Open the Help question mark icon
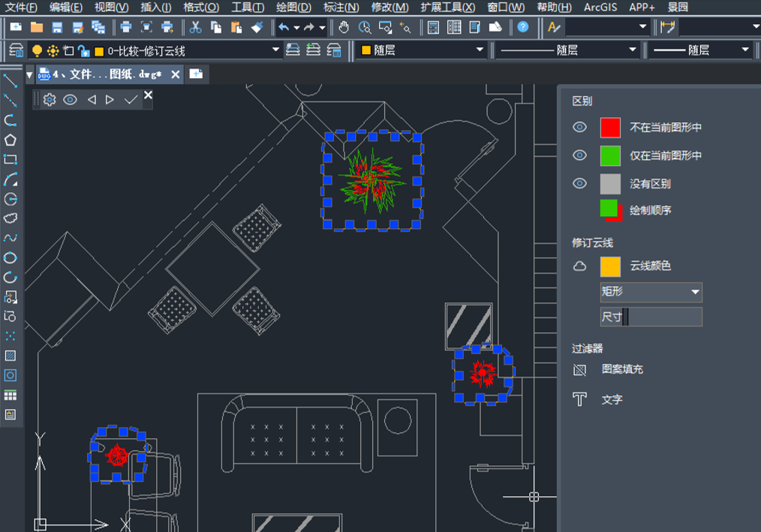Viewport: 761px width, 532px height. coord(522,27)
